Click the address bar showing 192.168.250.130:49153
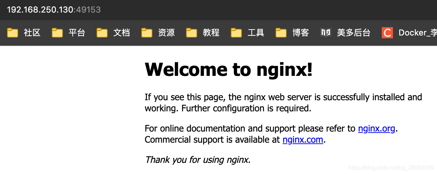The height and width of the screenshot is (174, 437). [54, 10]
